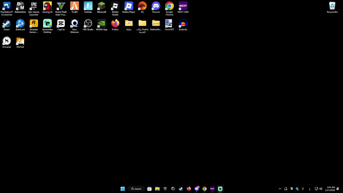Select the Roblox Player desktop icon
The image size is (343, 193).
[129, 8]
